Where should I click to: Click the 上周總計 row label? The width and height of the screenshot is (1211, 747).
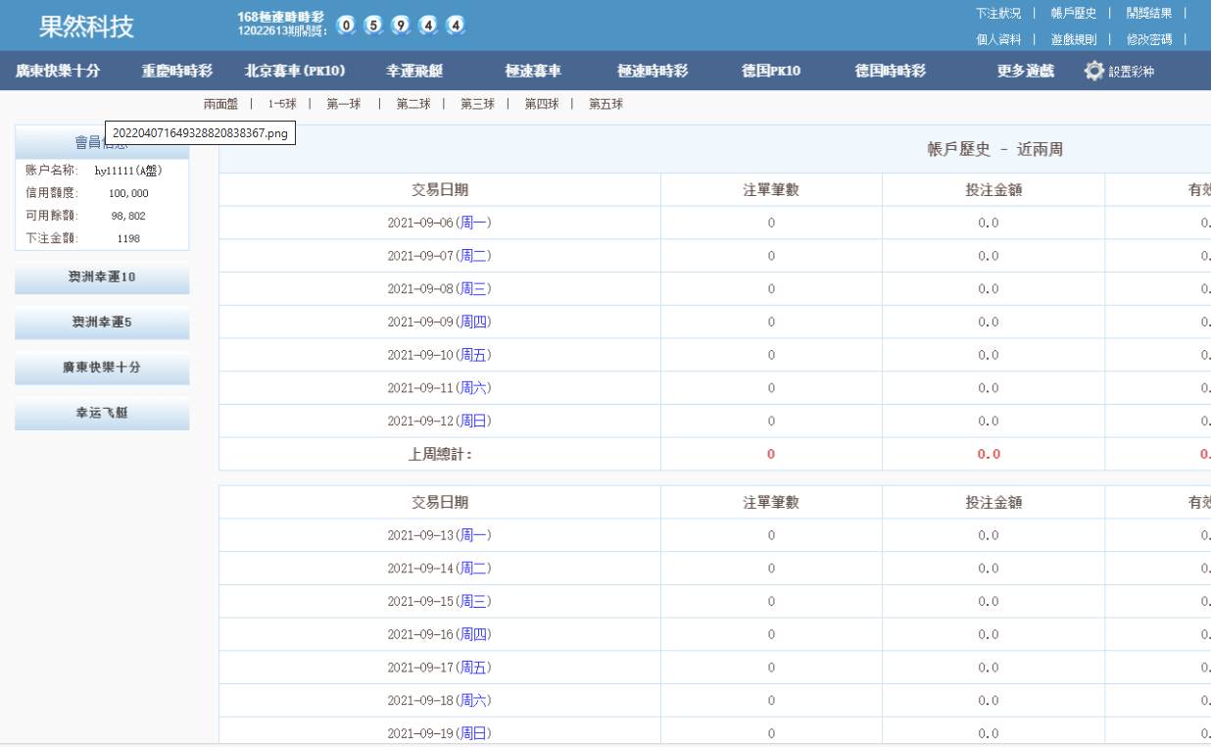[440, 454]
